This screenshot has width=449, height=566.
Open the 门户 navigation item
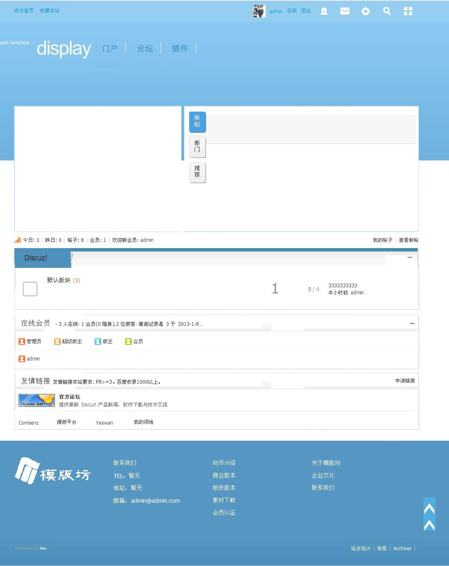(110, 48)
